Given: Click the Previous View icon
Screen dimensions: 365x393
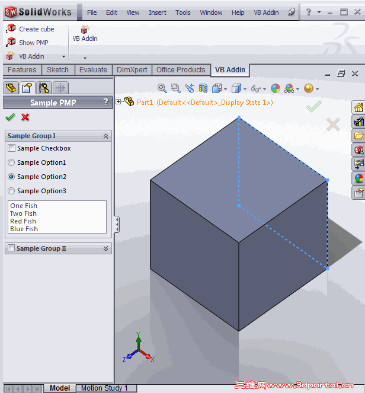Looking at the screenshot, I should tap(190, 88).
